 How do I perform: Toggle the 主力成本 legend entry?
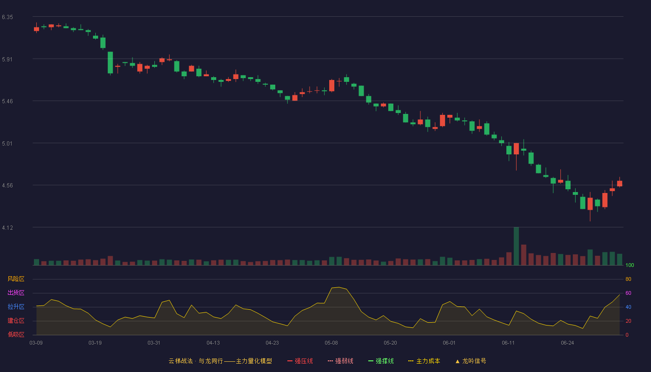click(424, 361)
